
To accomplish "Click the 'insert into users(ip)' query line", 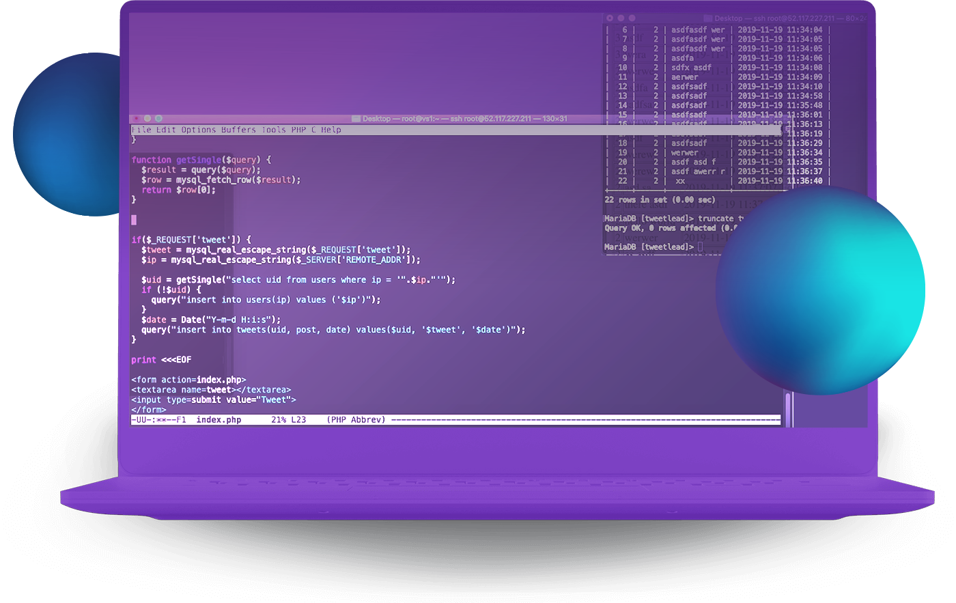I will point(266,300).
